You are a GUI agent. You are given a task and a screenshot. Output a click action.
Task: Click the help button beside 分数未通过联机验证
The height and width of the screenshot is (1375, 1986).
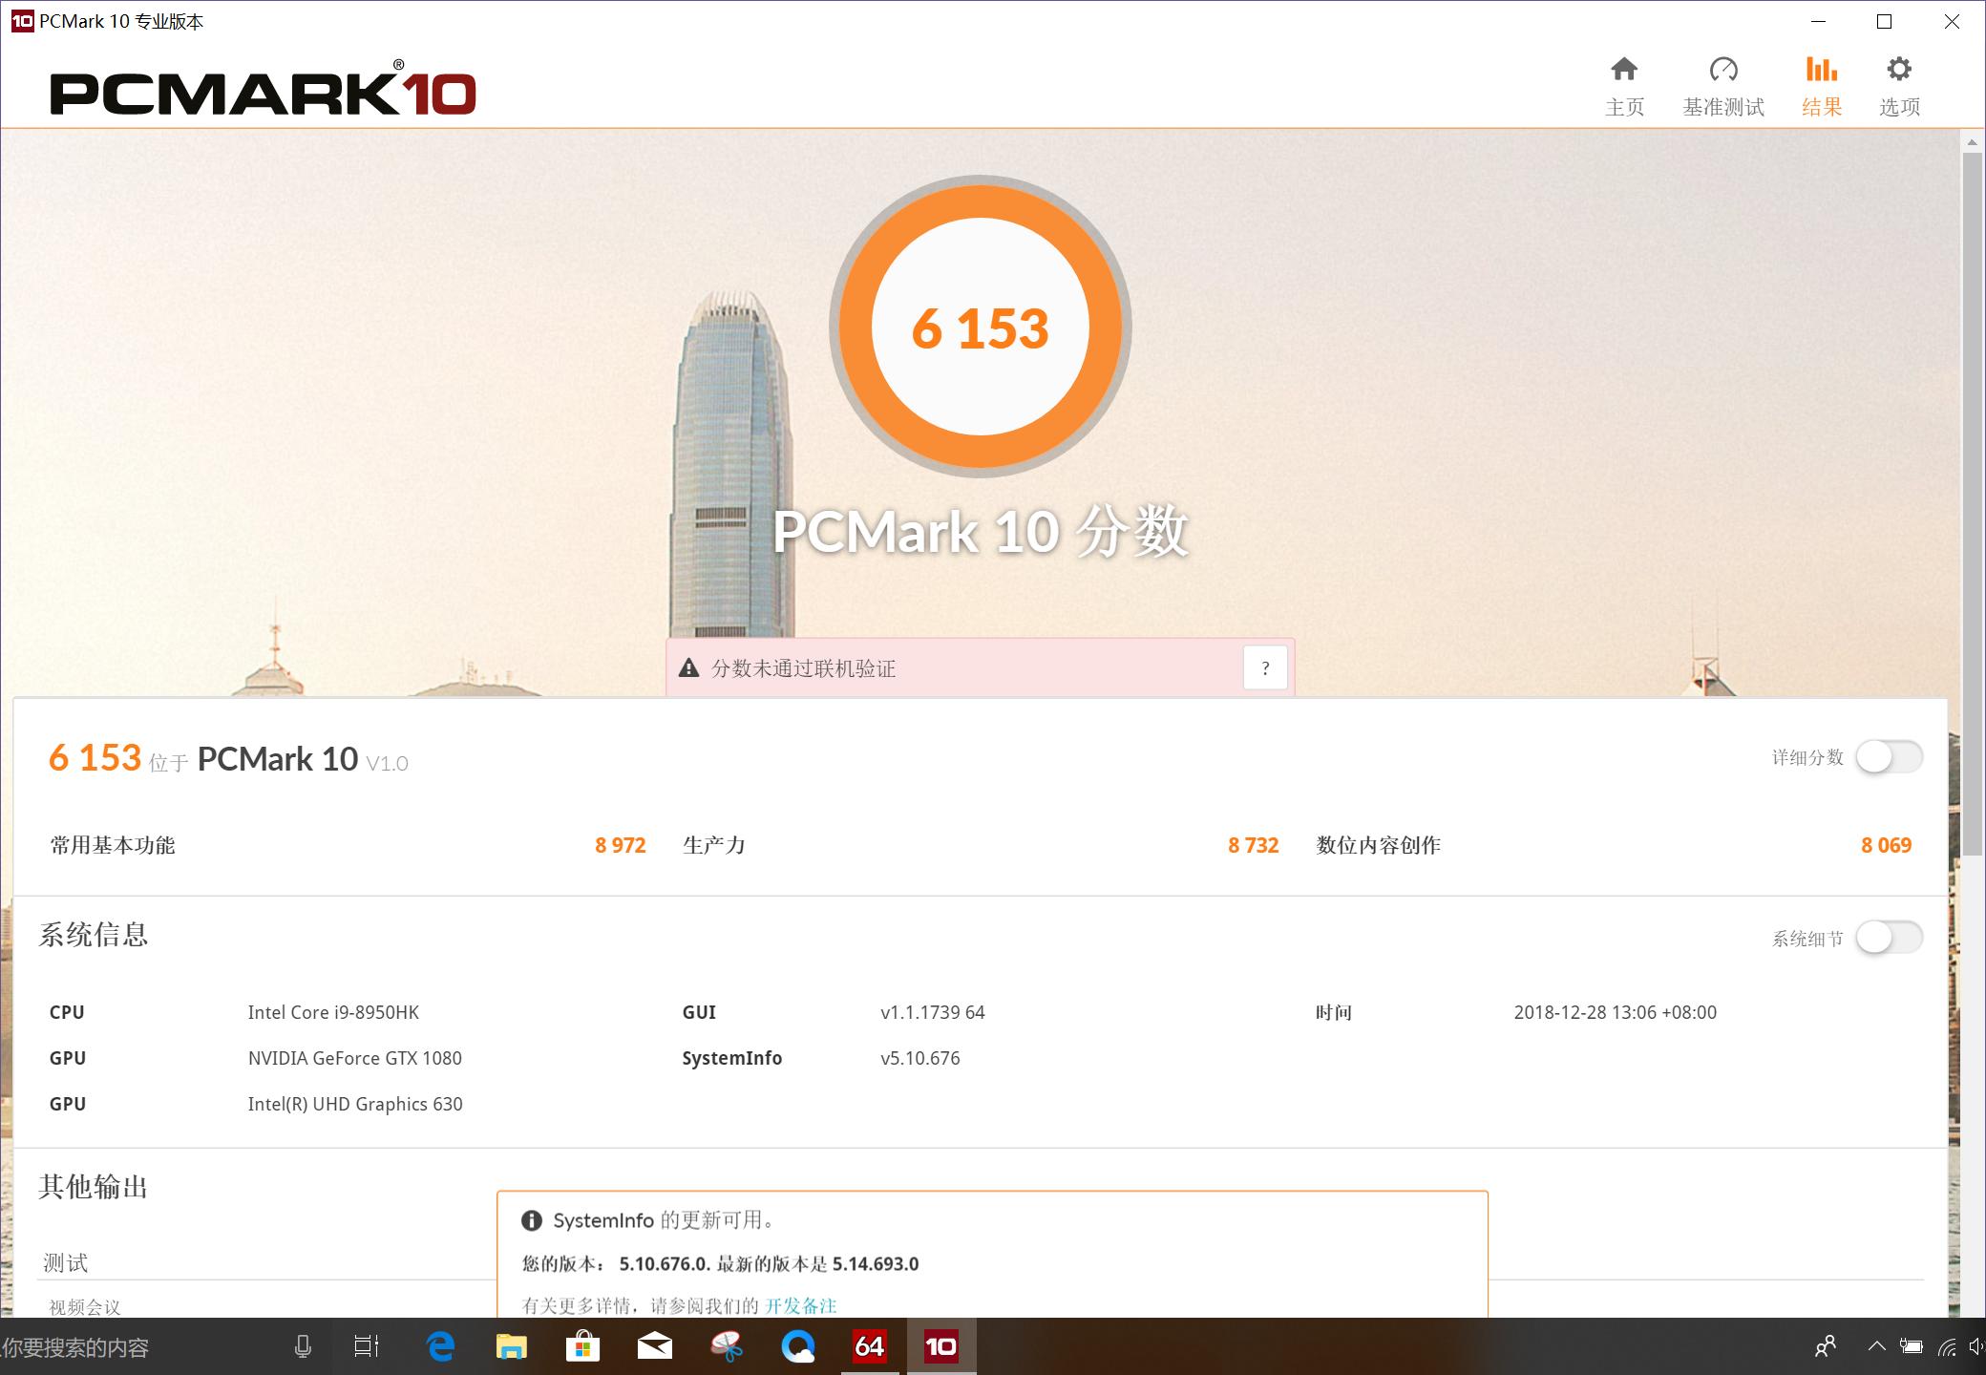pos(1266,667)
